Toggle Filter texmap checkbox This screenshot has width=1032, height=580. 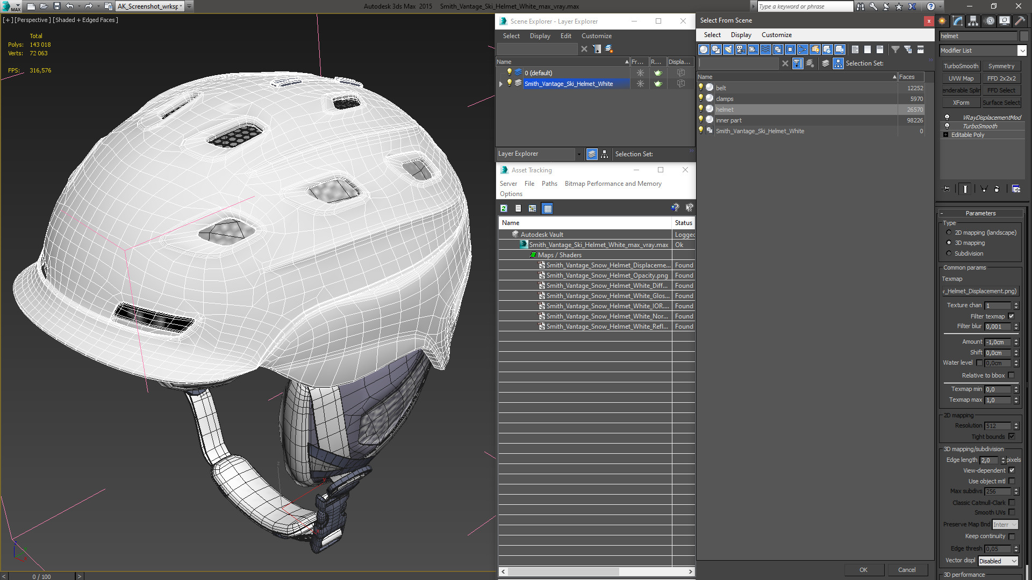pyautogui.click(x=1012, y=316)
